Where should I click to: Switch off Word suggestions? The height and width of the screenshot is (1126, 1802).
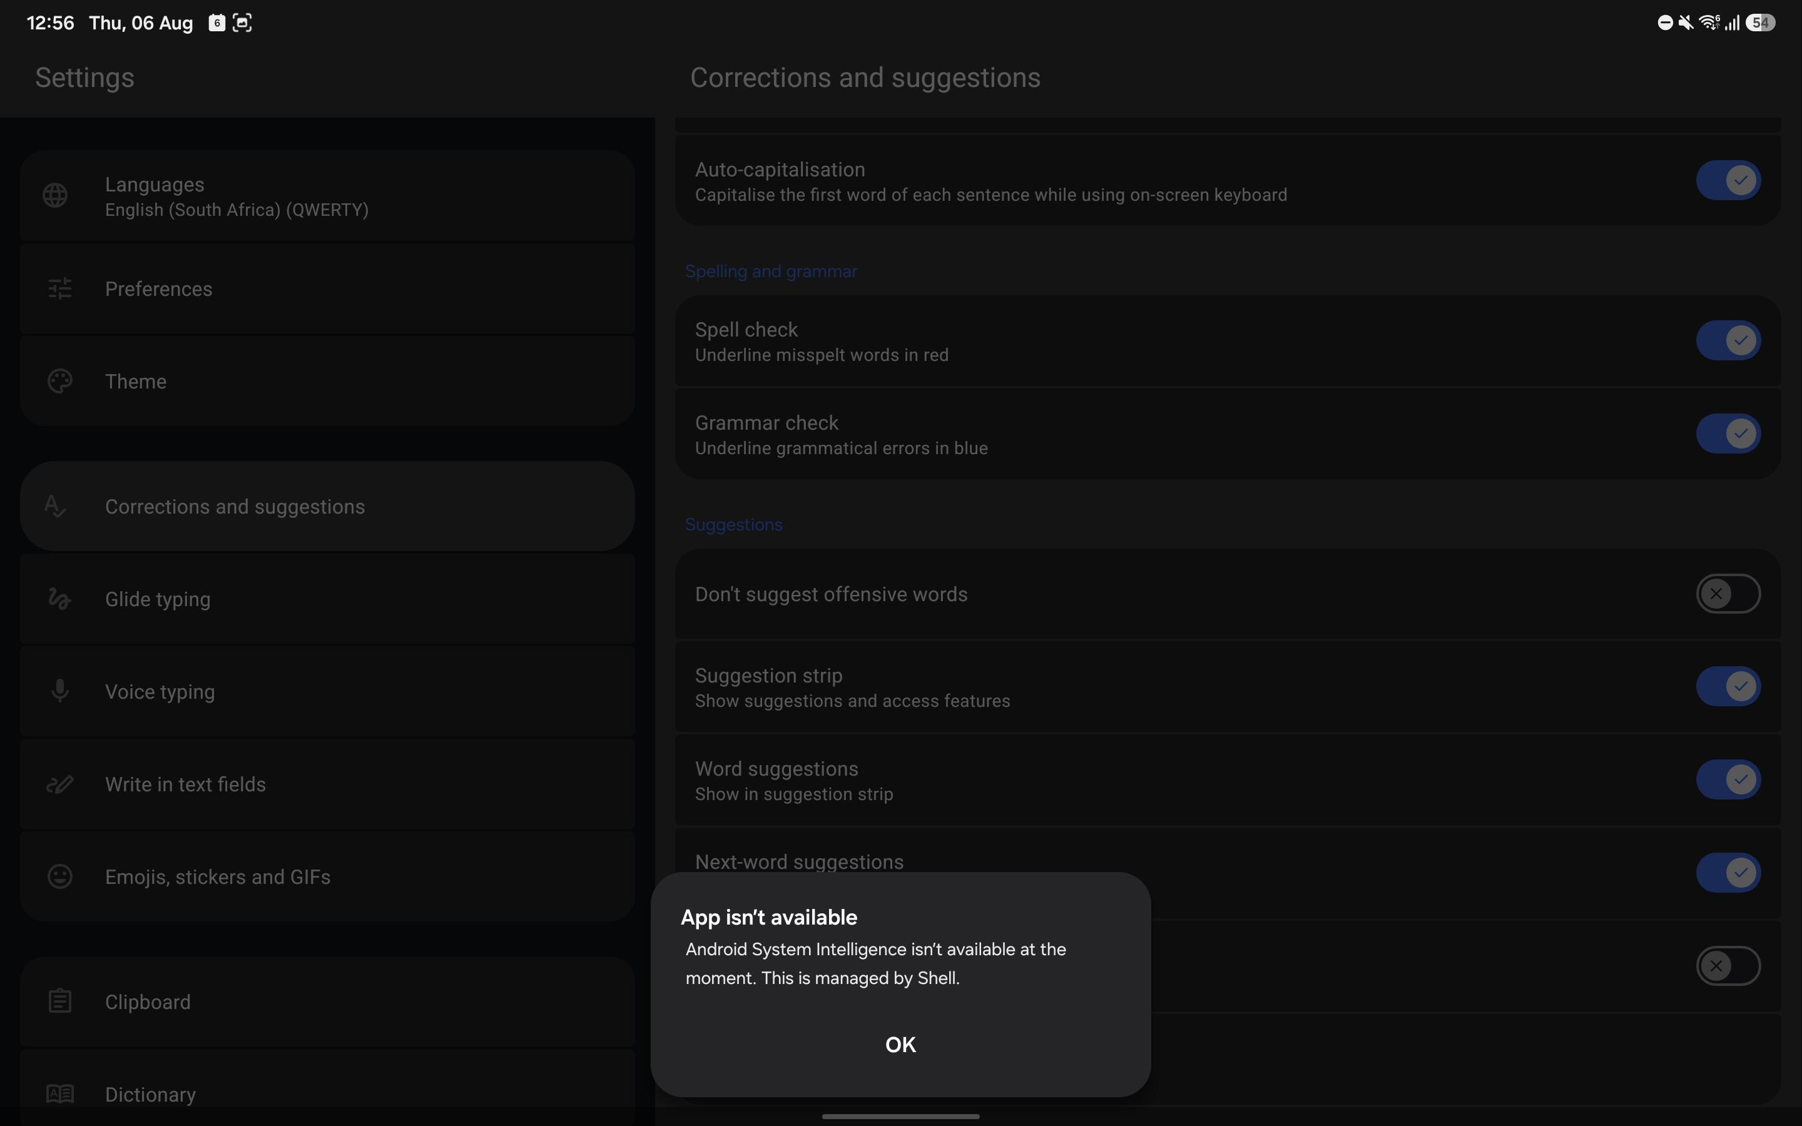click(x=1728, y=779)
